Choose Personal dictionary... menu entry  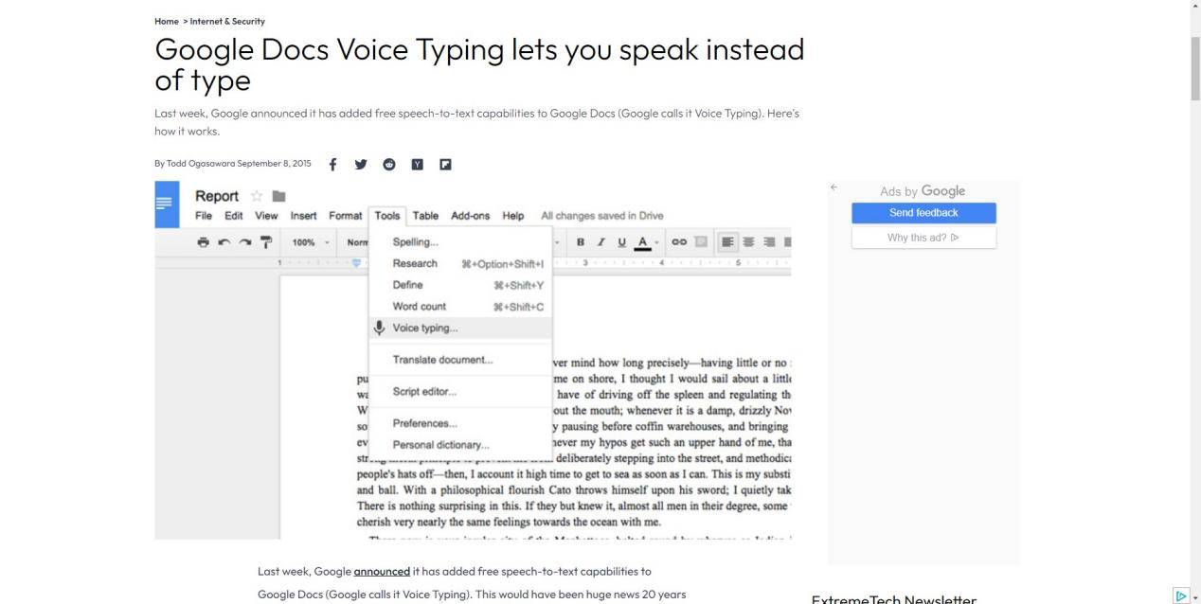click(x=460, y=445)
